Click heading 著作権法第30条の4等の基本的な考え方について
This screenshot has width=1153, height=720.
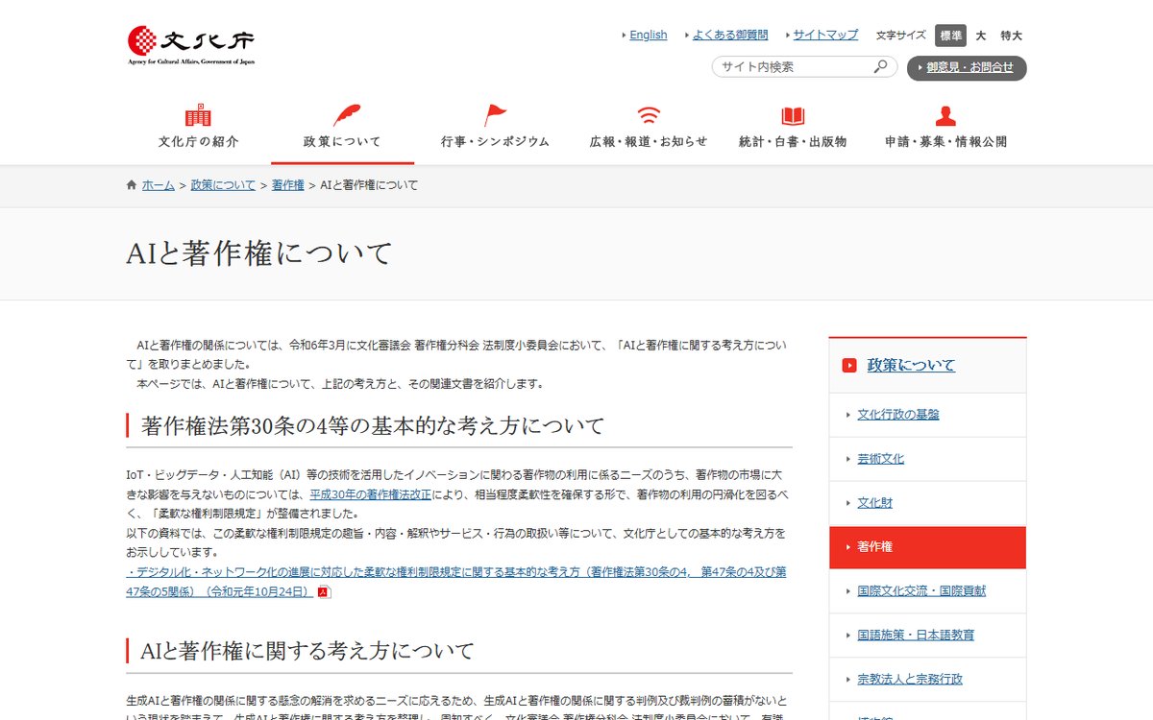373,425
